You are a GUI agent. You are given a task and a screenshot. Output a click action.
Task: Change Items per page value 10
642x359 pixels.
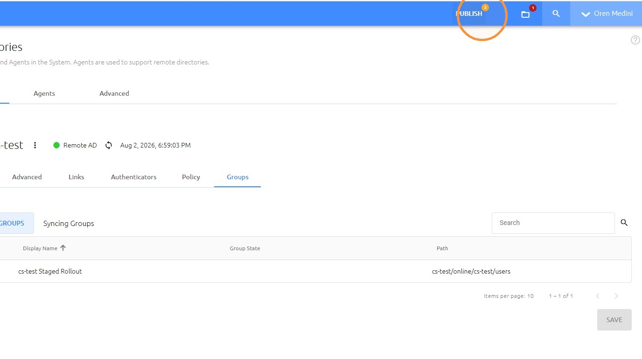pos(530,296)
